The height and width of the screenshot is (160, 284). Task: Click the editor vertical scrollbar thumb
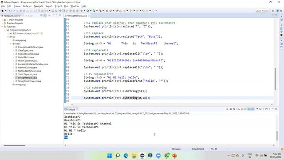(x=275, y=79)
